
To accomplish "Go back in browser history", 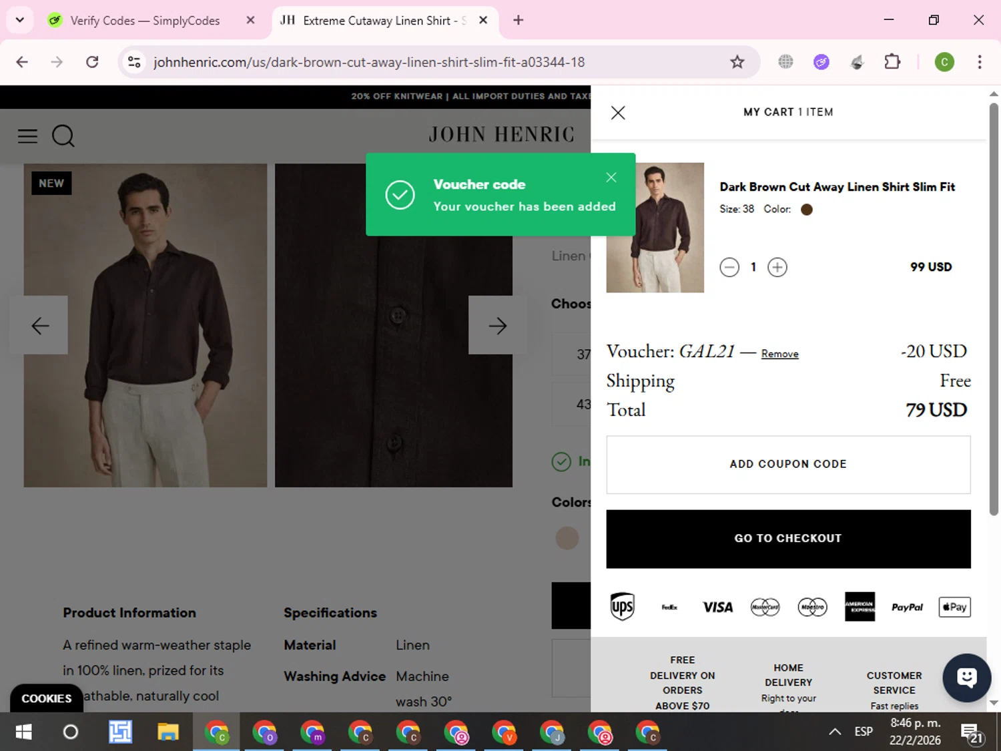I will [22, 62].
